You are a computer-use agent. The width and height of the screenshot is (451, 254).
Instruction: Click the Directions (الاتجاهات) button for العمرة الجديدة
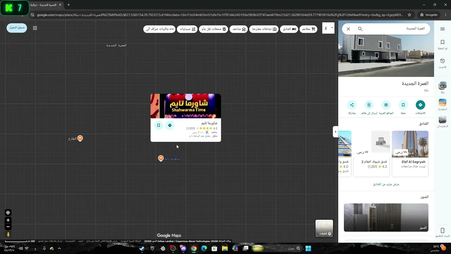420,108
